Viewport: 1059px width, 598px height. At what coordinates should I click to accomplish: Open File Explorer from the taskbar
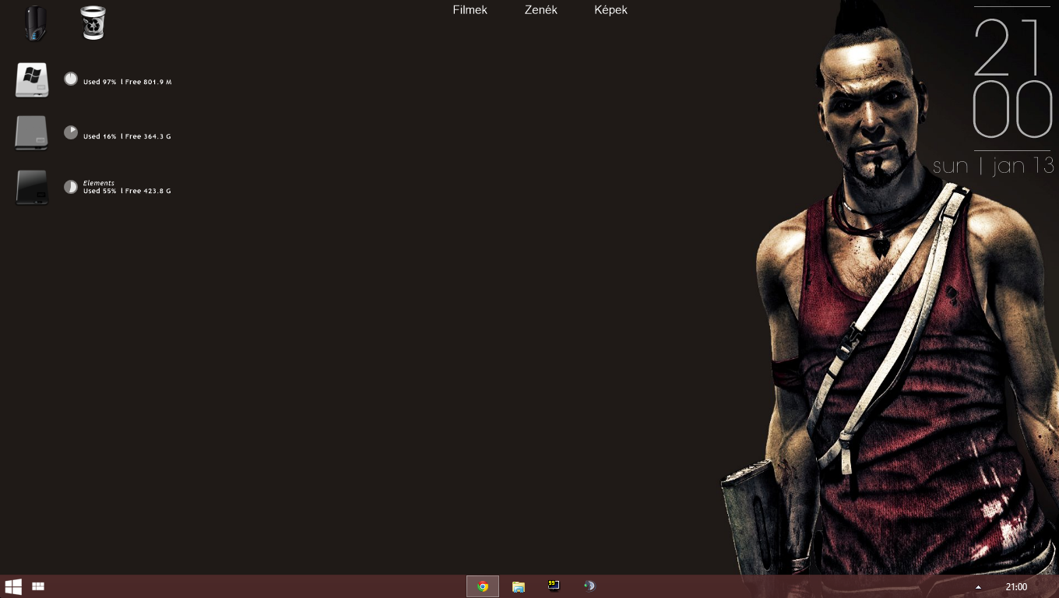coord(519,586)
